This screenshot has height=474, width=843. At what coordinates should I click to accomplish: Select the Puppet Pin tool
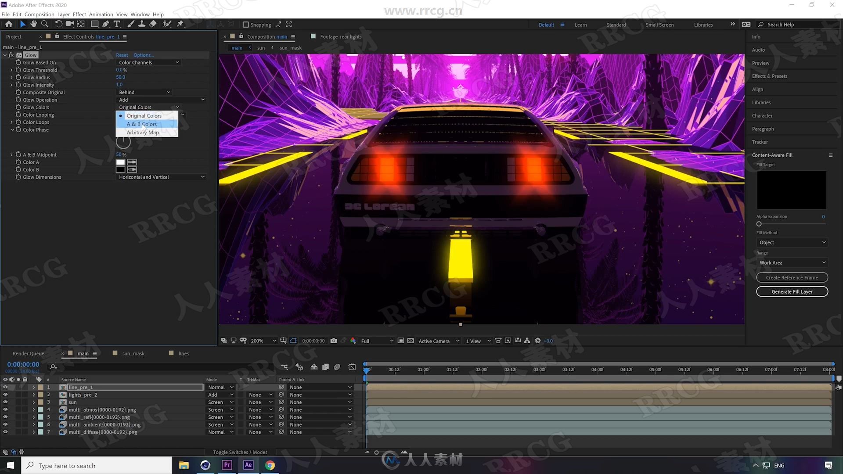(x=180, y=24)
